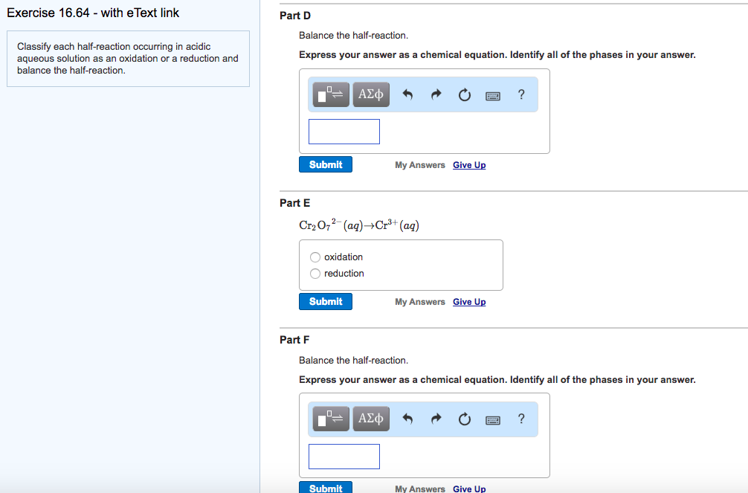Image resolution: width=748 pixels, height=493 pixels.
Task: Open the Greek symbols palette in Part D
Action: coord(370,94)
